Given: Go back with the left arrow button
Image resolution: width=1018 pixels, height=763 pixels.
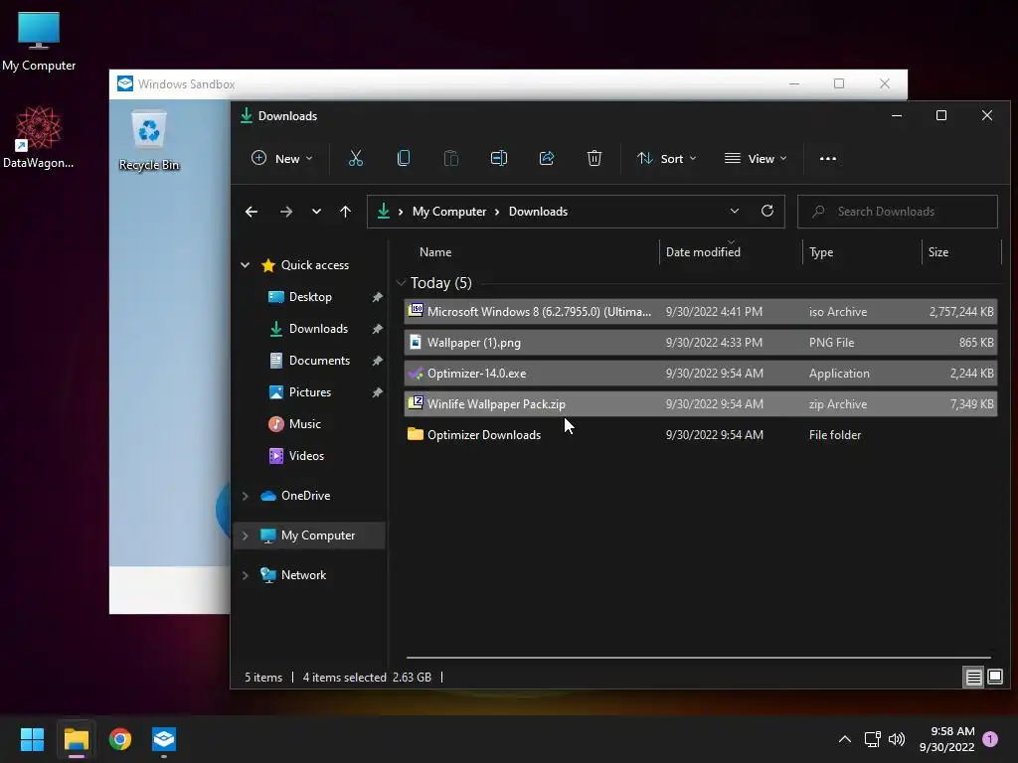Looking at the screenshot, I should (x=252, y=212).
